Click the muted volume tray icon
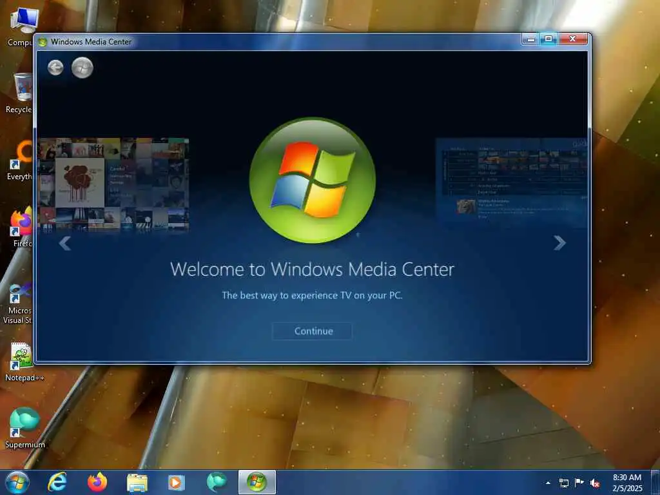This screenshot has width=660, height=495. click(x=595, y=483)
